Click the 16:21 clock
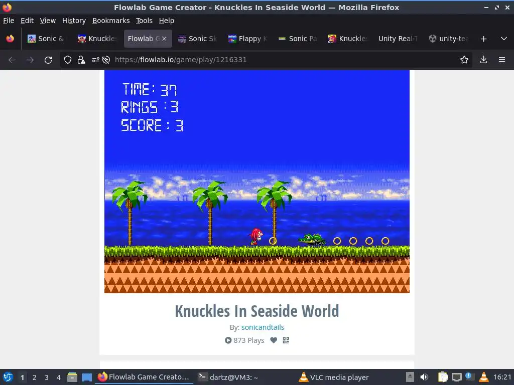The image size is (514, 385). click(502, 377)
